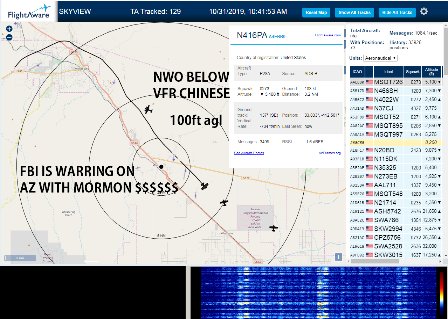The image size is (448, 319).
Task: Select the CPZ5756 aircraft row
Action: click(396, 237)
